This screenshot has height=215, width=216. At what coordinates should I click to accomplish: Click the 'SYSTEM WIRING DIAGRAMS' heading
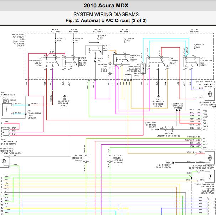(106, 14)
